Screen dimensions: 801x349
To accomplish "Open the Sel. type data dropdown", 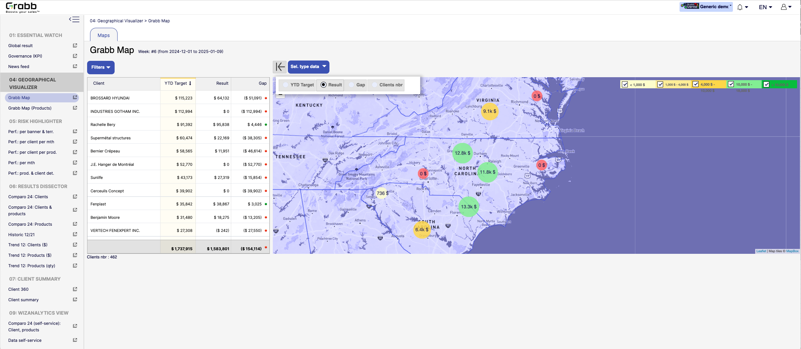I will pos(308,67).
